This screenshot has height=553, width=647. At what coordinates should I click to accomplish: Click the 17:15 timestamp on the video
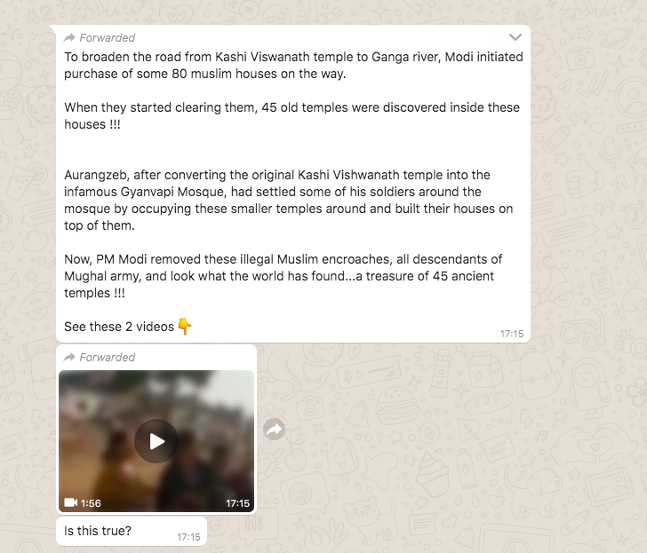click(x=237, y=503)
